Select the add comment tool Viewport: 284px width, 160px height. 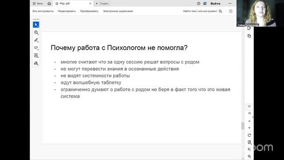tap(36, 32)
